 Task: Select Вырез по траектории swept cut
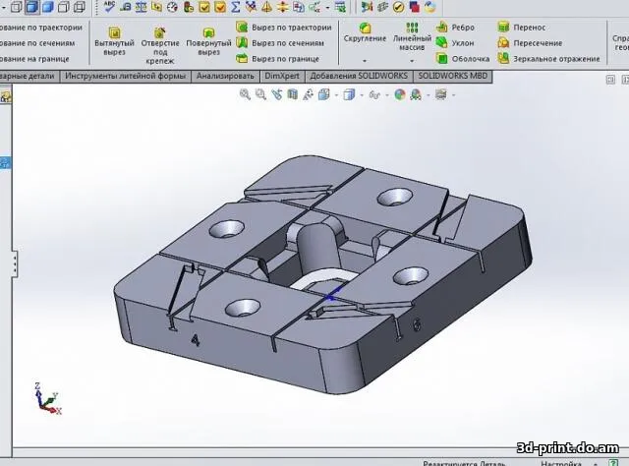284,28
